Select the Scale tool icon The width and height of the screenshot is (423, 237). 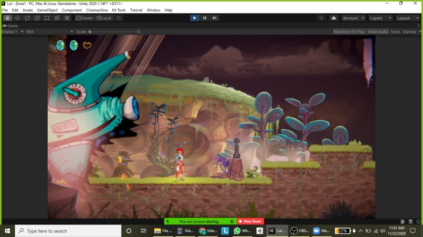click(37, 18)
